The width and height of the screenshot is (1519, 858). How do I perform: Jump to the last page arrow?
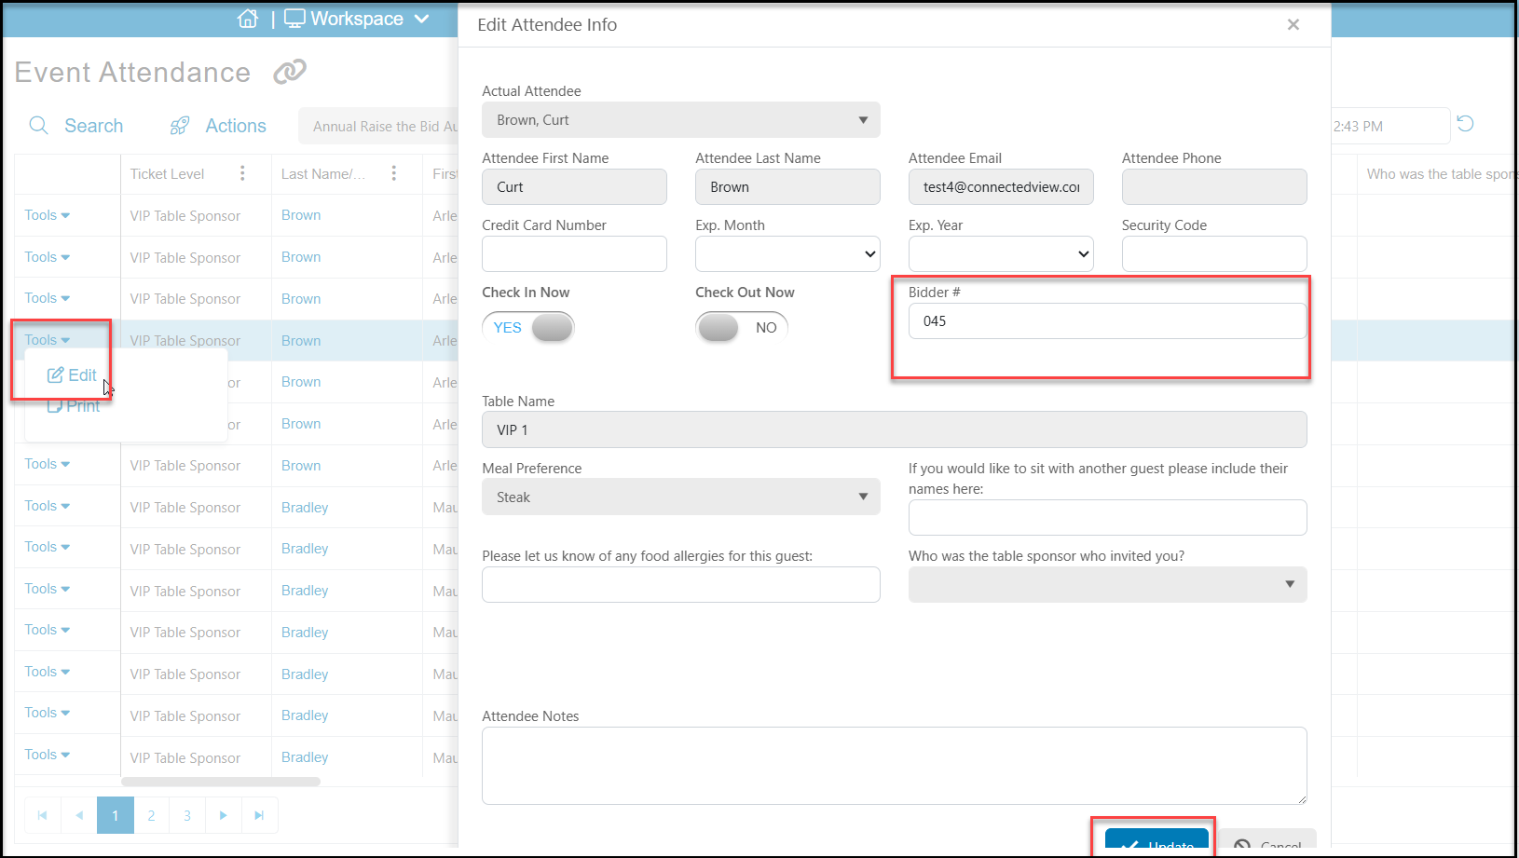click(260, 815)
